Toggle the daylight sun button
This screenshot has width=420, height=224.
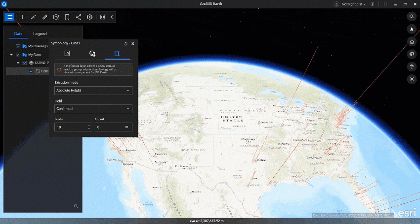(412, 79)
